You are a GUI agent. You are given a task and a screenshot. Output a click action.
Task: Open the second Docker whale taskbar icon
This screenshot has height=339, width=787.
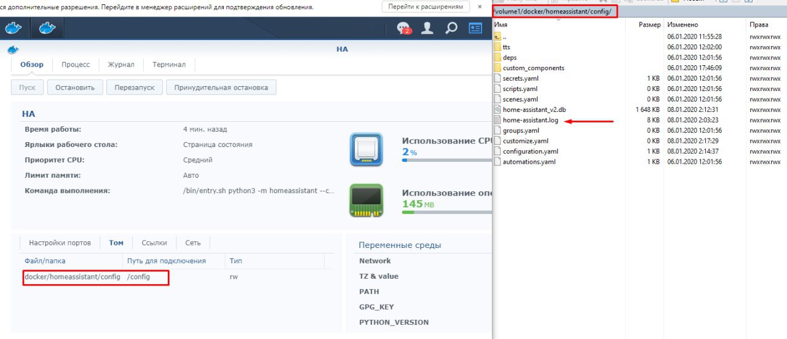click(x=47, y=28)
